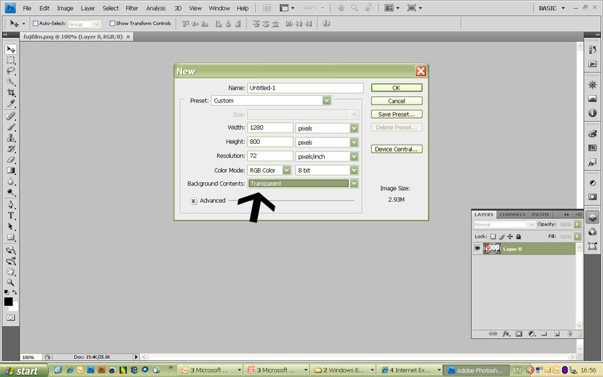The height and width of the screenshot is (377, 603).
Task: Pick the Crop tool
Action: tap(11, 92)
